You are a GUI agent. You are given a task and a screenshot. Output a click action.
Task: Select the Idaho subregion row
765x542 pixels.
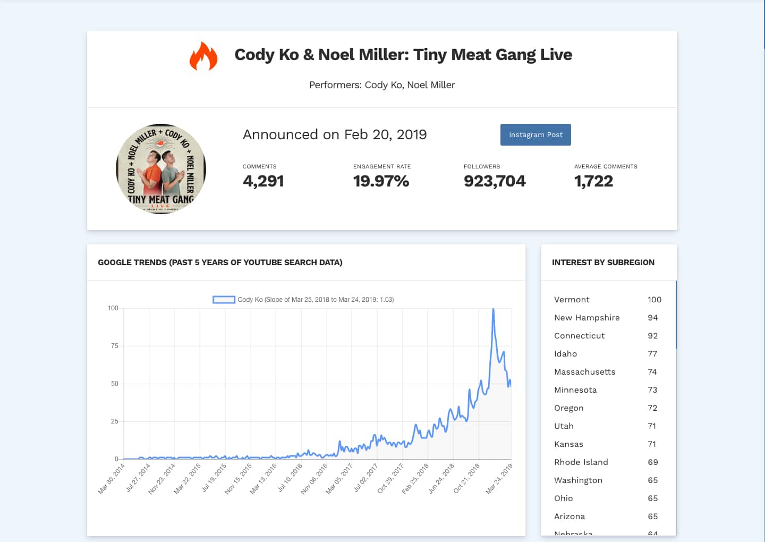click(x=608, y=354)
